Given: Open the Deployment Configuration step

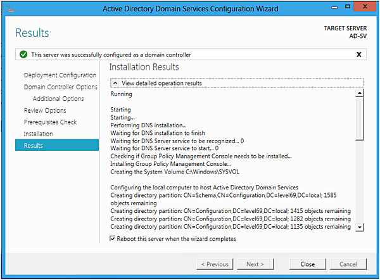Looking at the screenshot, I should click(x=60, y=75).
